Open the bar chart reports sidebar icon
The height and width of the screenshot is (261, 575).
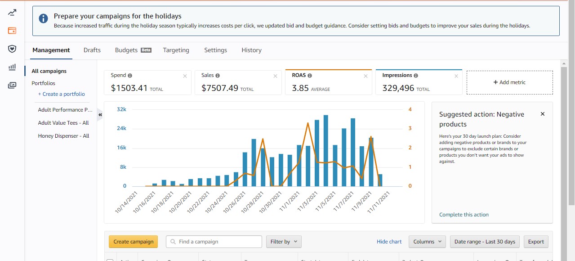(x=12, y=67)
